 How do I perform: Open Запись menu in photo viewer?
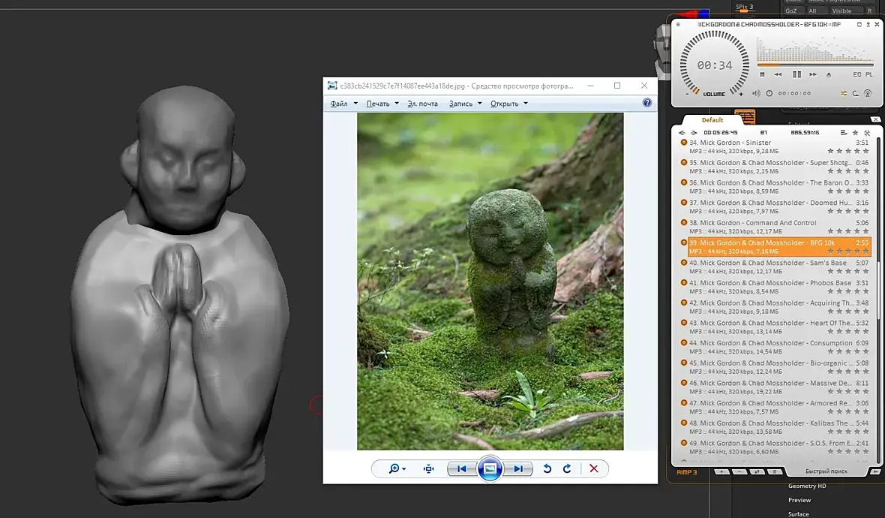[460, 104]
